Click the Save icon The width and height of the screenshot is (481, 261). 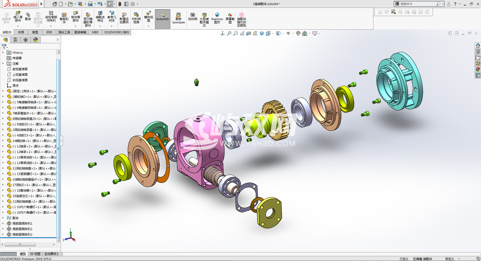point(80,4)
